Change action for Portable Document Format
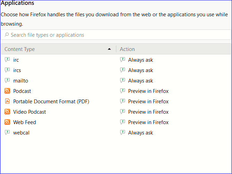 [x=148, y=102]
